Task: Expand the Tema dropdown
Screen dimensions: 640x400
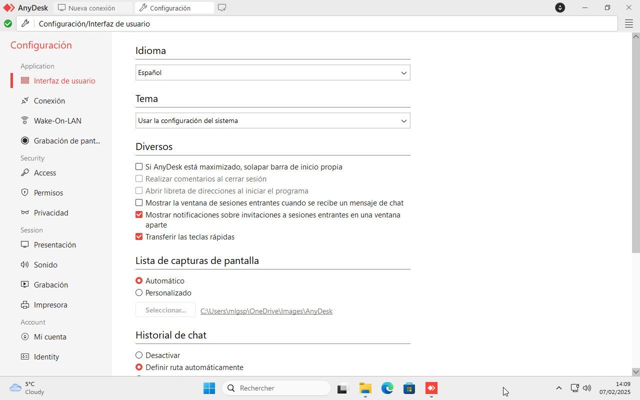Action: point(272,120)
